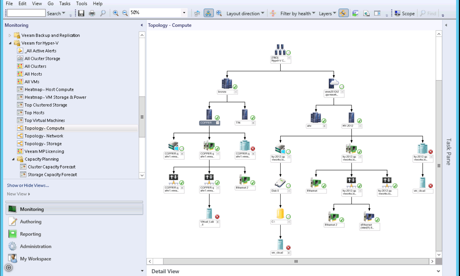Click the Print icon in toolbar

pos(92,13)
